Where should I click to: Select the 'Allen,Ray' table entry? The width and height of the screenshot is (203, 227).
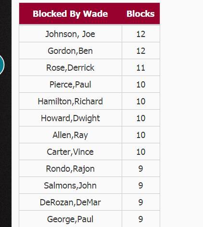click(70, 135)
